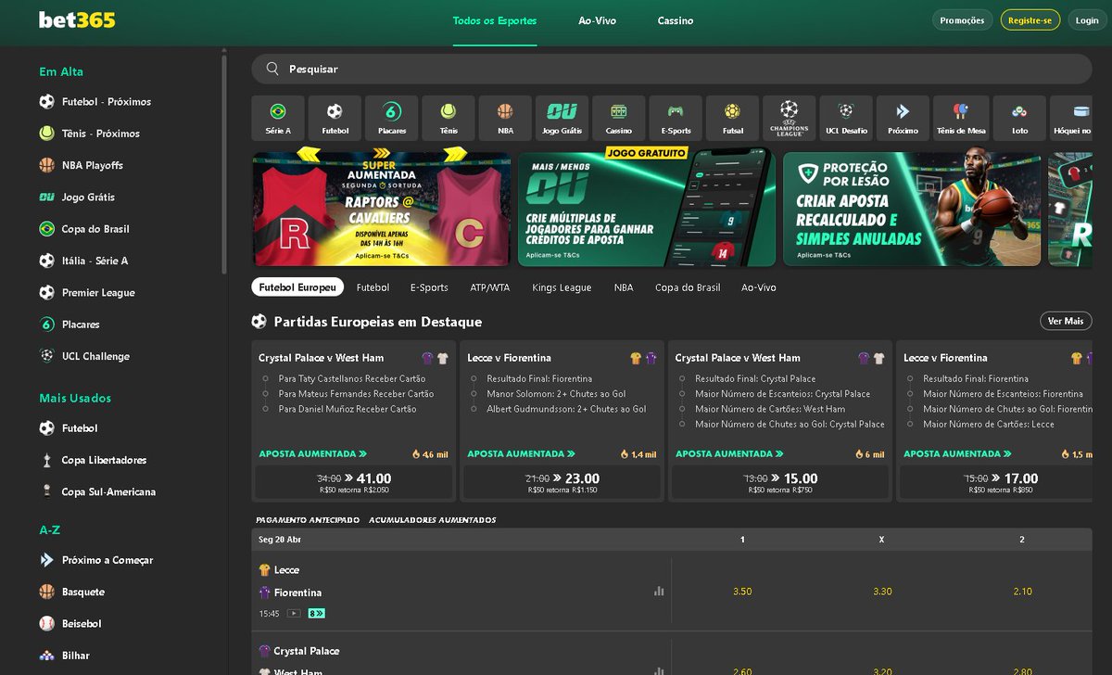The height and width of the screenshot is (675, 1112).
Task: Pick Fiorentina win odds 2.10
Action: (1022, 592)
